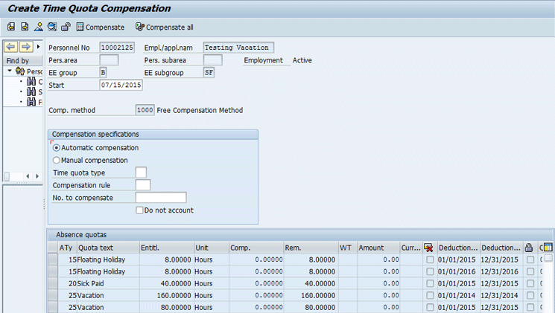Check the Do not account checkbox
The width and height of the screenshot is (555, 313).
coord(139,210)
